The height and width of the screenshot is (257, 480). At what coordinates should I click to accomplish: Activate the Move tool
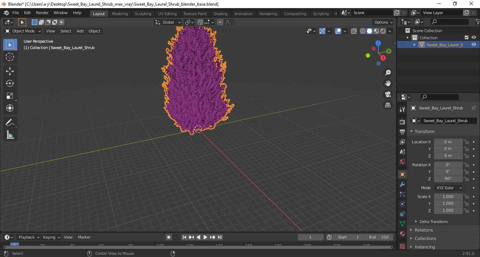pos(10,71)
